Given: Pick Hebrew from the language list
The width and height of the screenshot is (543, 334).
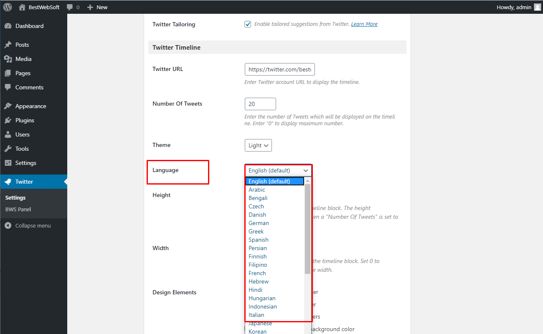Looking at the screenshot, I should click(275, 281).
